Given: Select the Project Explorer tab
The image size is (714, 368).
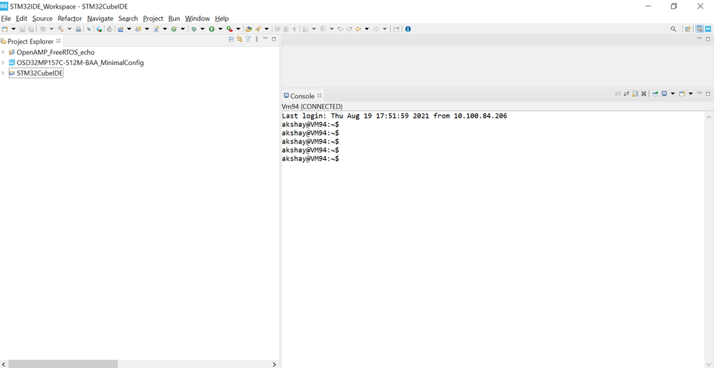Looking at the screenshot, I should pyautogui.click(x=30, y=41).
